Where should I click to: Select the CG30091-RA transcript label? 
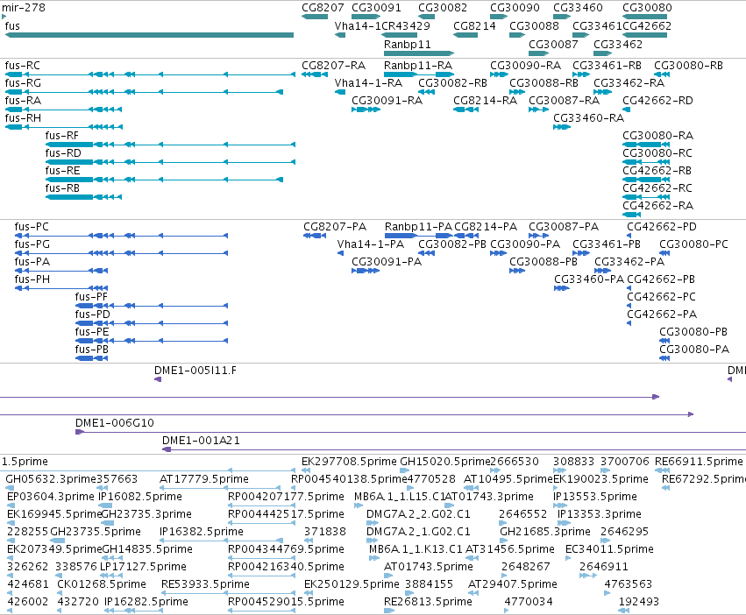coord(387,101)
